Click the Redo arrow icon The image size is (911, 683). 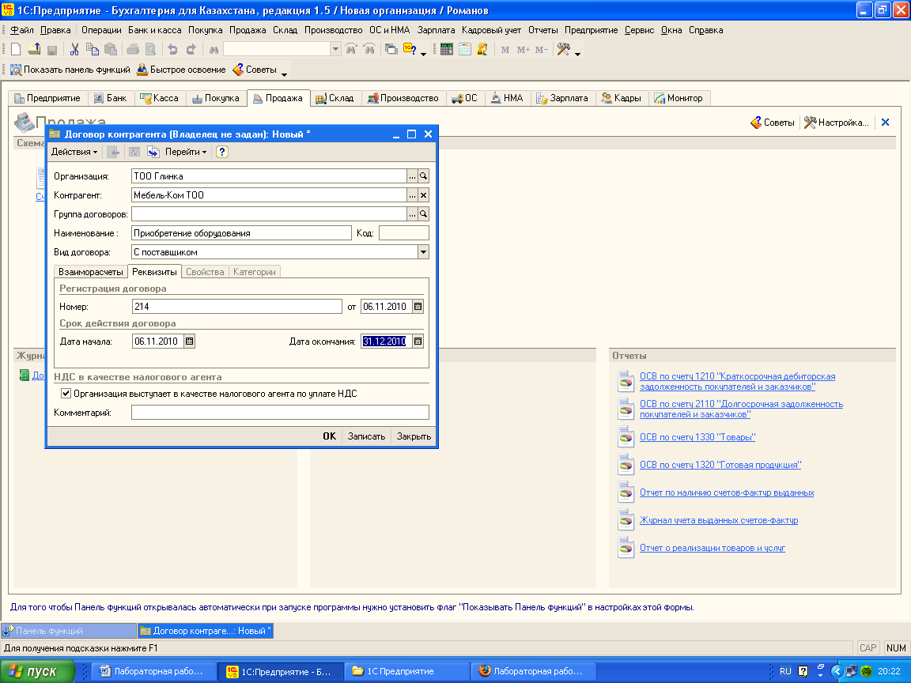191,50
